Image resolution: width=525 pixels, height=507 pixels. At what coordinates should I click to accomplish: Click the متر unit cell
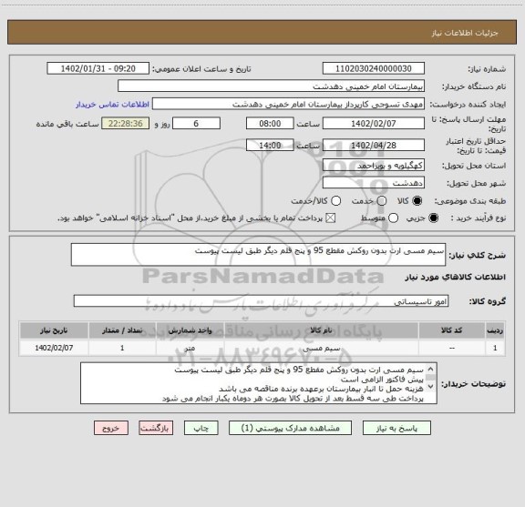click(190, 348)
